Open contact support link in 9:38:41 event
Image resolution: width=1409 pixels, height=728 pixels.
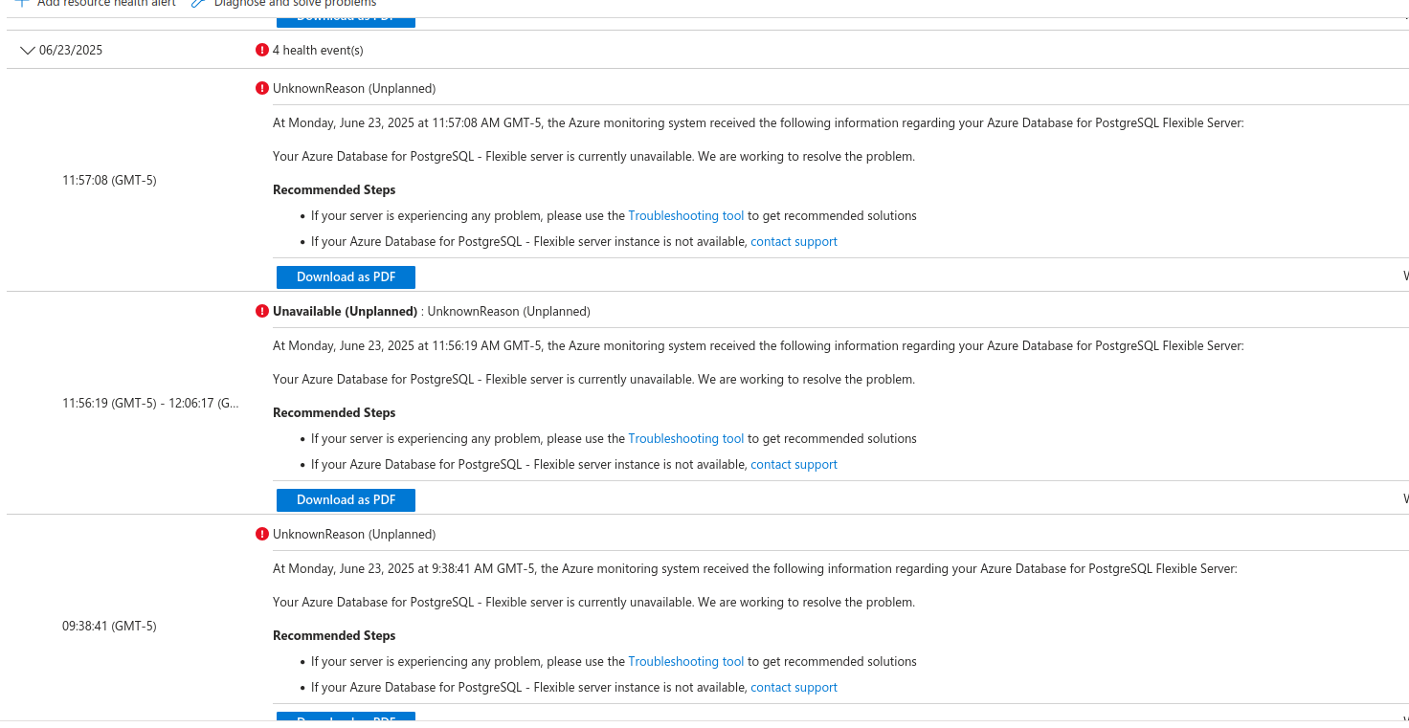(794, 687)
